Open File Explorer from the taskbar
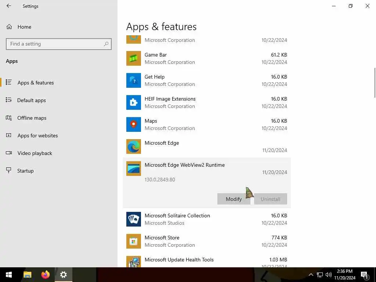376x282 pixels. pos(27,275)
